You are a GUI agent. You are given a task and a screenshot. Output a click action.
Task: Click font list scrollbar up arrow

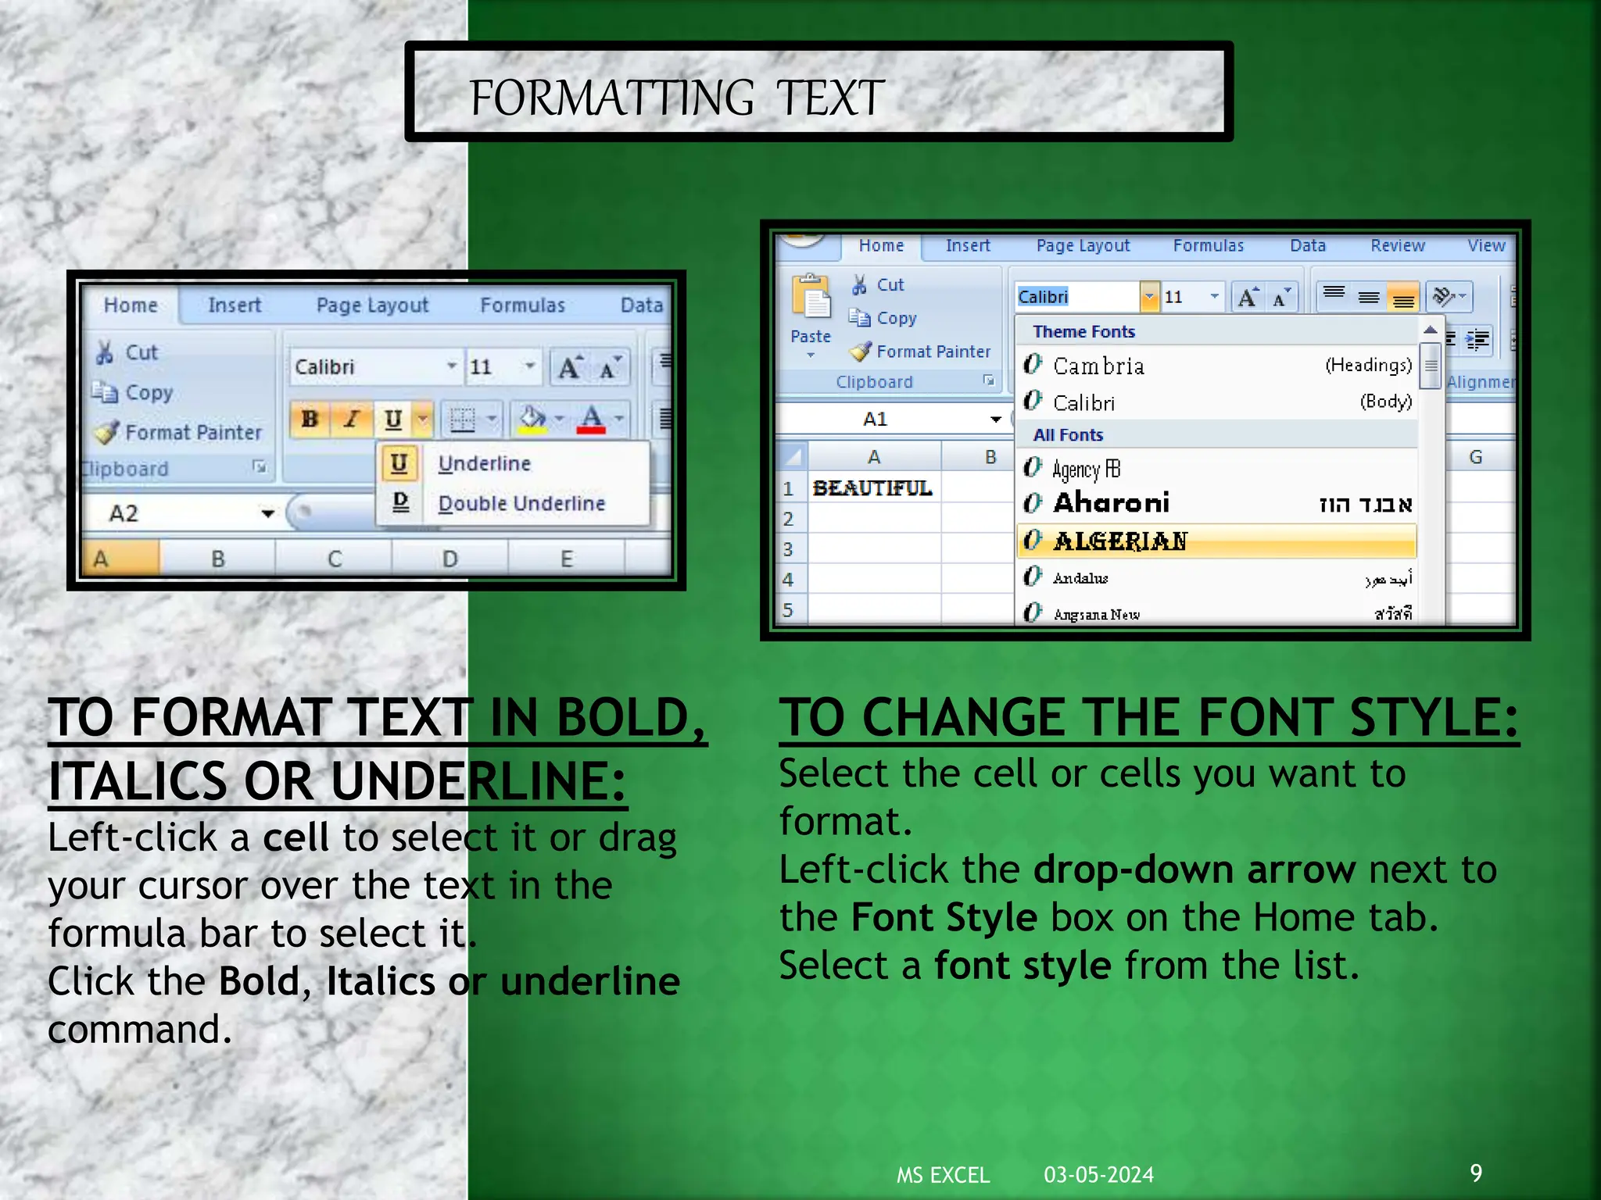click(x=1430, y=330)
